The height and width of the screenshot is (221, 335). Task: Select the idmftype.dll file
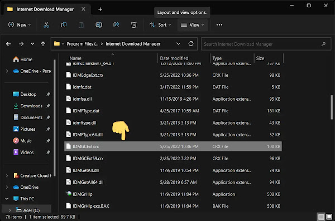173,123
